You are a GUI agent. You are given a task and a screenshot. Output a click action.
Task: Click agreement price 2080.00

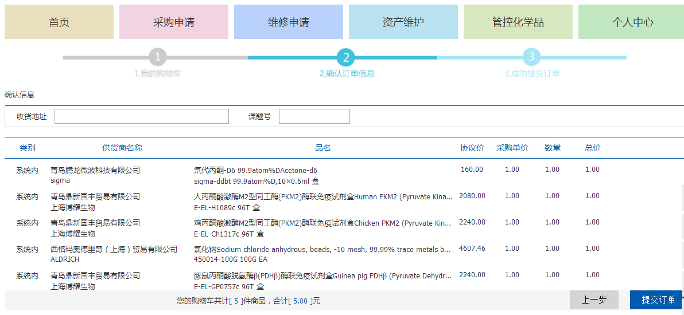coord(472,196)
